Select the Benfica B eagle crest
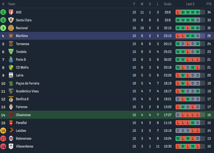The width and height of the screenshot is (214, 153). (11, 99)
